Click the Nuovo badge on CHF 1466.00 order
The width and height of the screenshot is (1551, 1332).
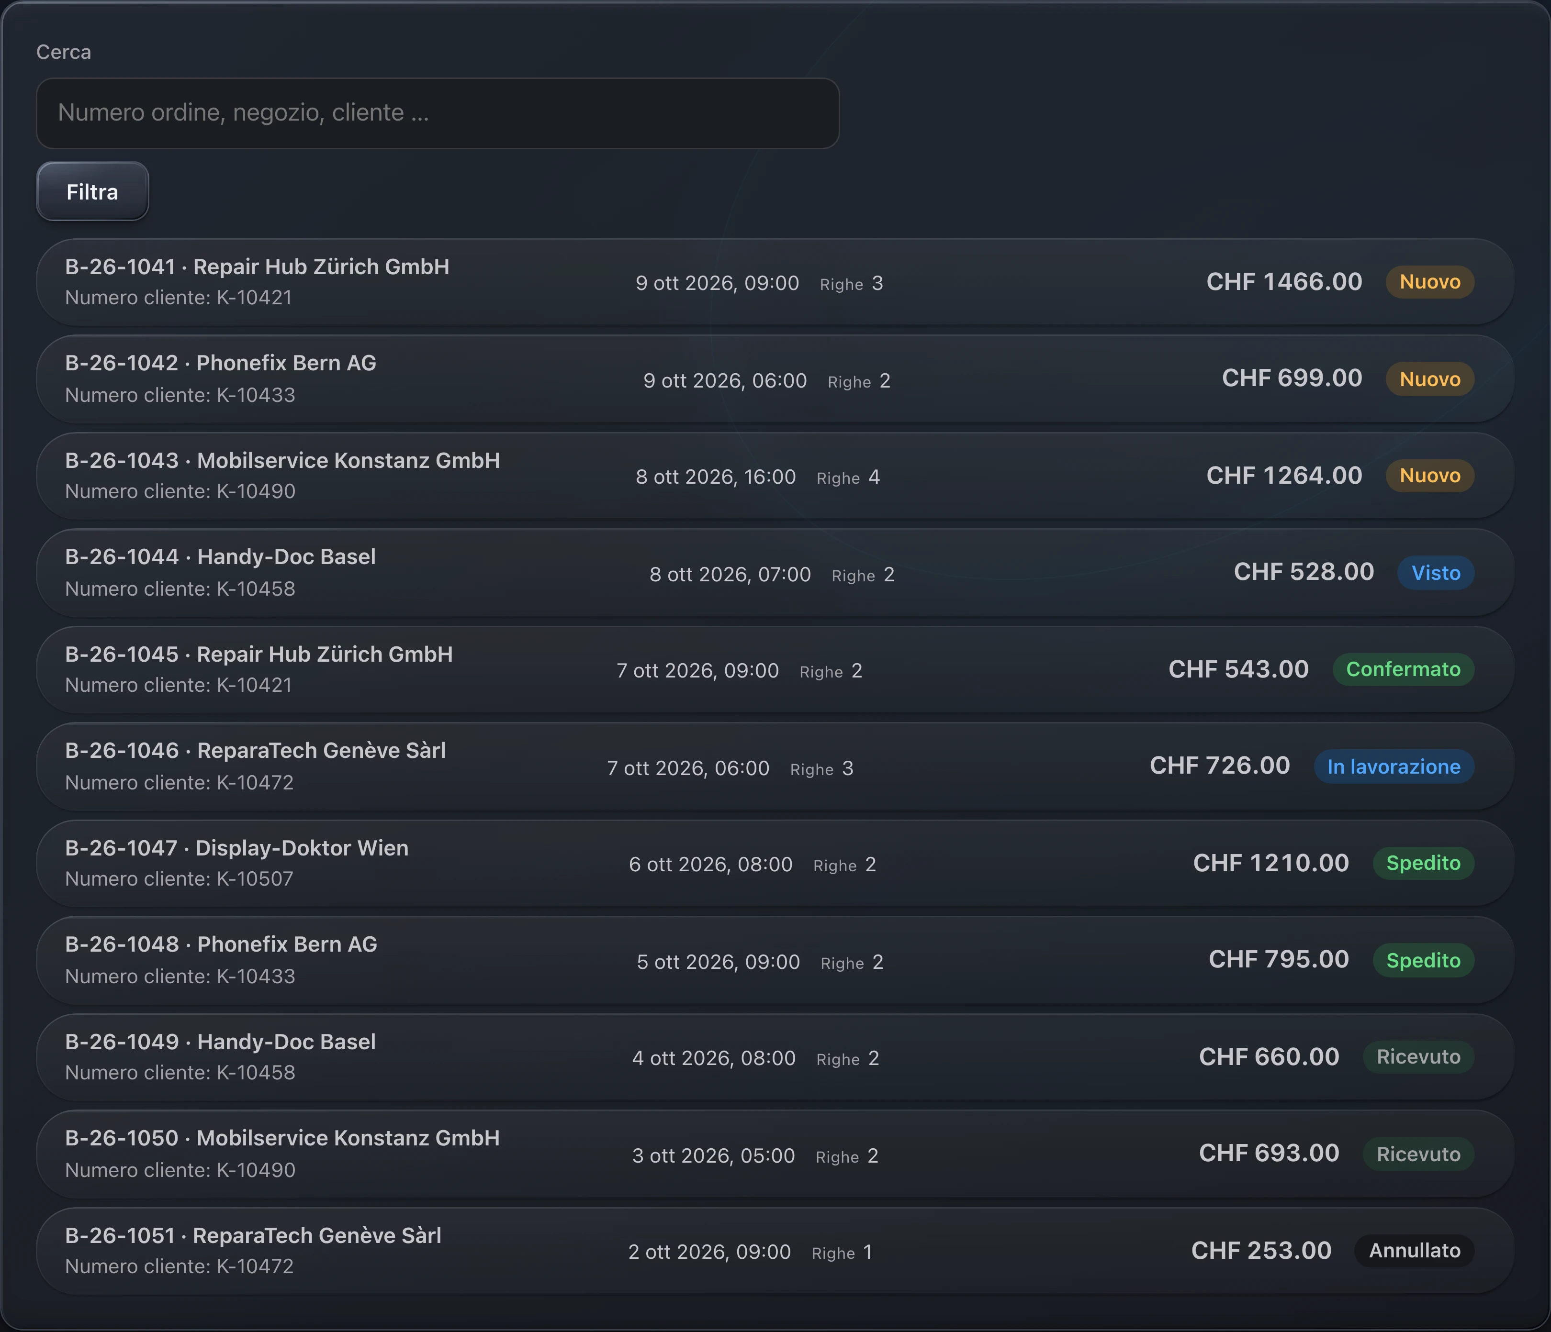(1430, 282)
